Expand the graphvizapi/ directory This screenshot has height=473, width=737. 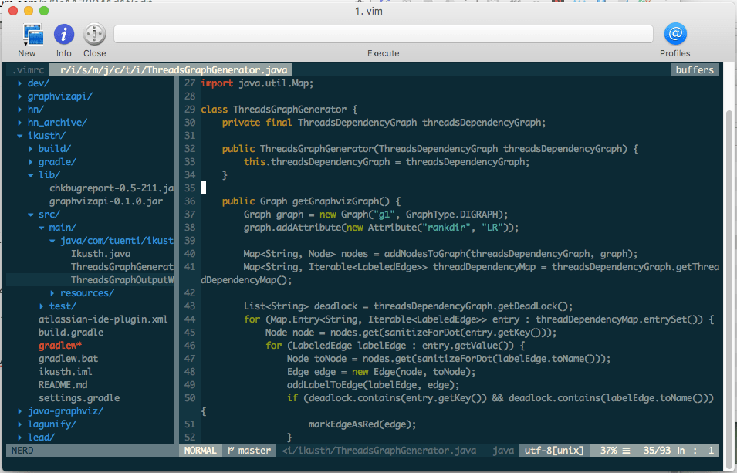[59, 96]
